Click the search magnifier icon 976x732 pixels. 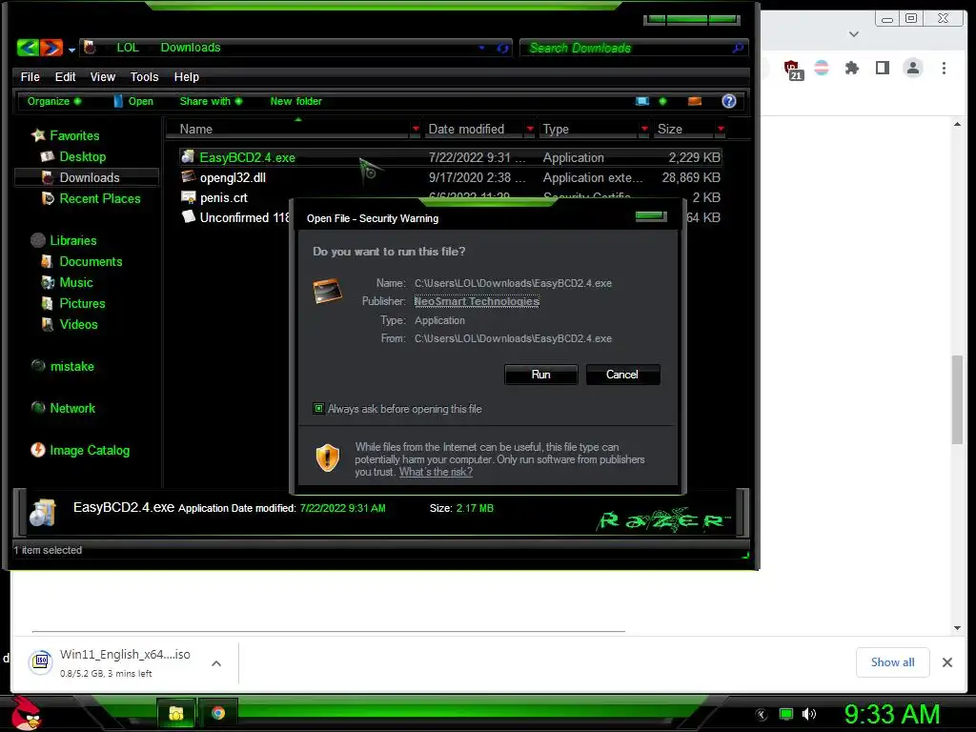(739, 48)
